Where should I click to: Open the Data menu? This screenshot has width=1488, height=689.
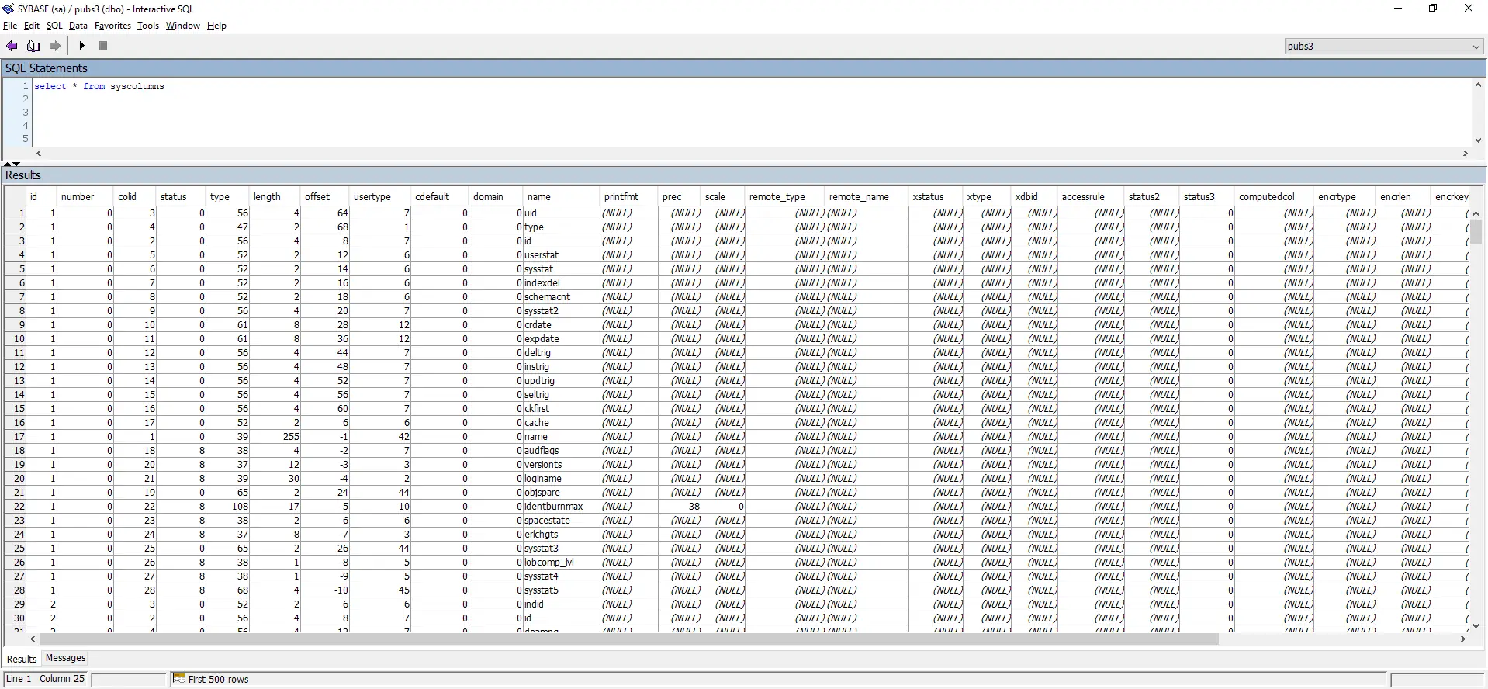click(x=78, y=26)
